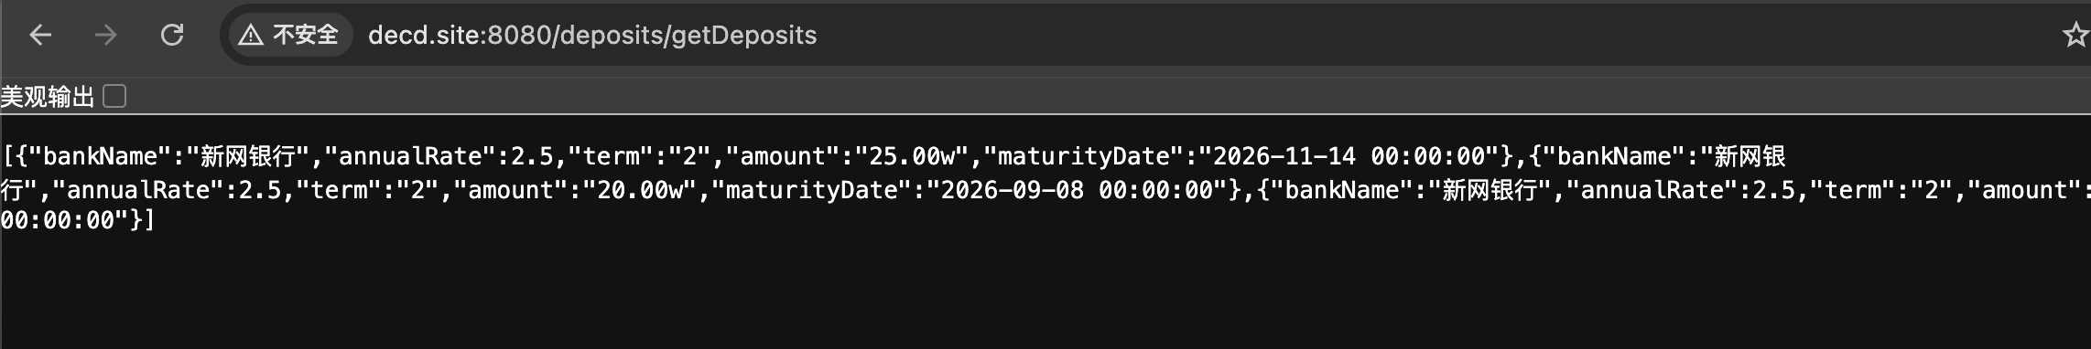Click the "25.00w" amount value
2091x349 pixels.
[x=912, y=156]
